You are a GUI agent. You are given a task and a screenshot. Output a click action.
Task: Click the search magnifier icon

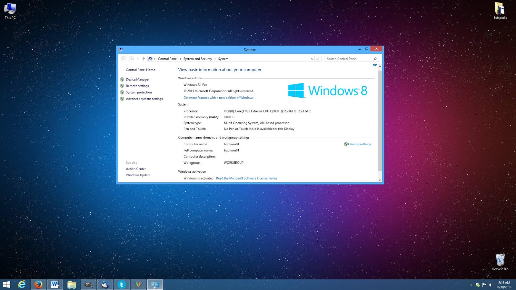pyautogui.click(x=375, y=59)
